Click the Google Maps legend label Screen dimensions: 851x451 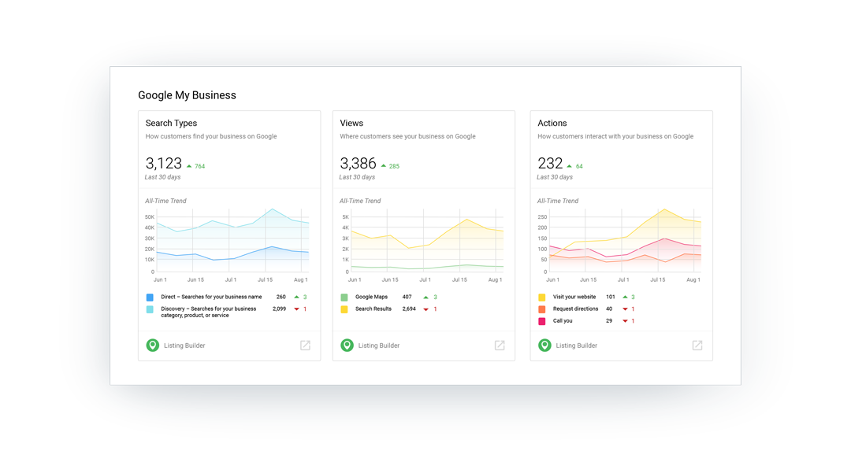371,297
